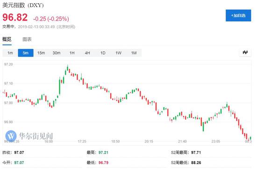Click the 96.90 y-axis label
This screenshot has height=173, width=257.
pos(8,122)
